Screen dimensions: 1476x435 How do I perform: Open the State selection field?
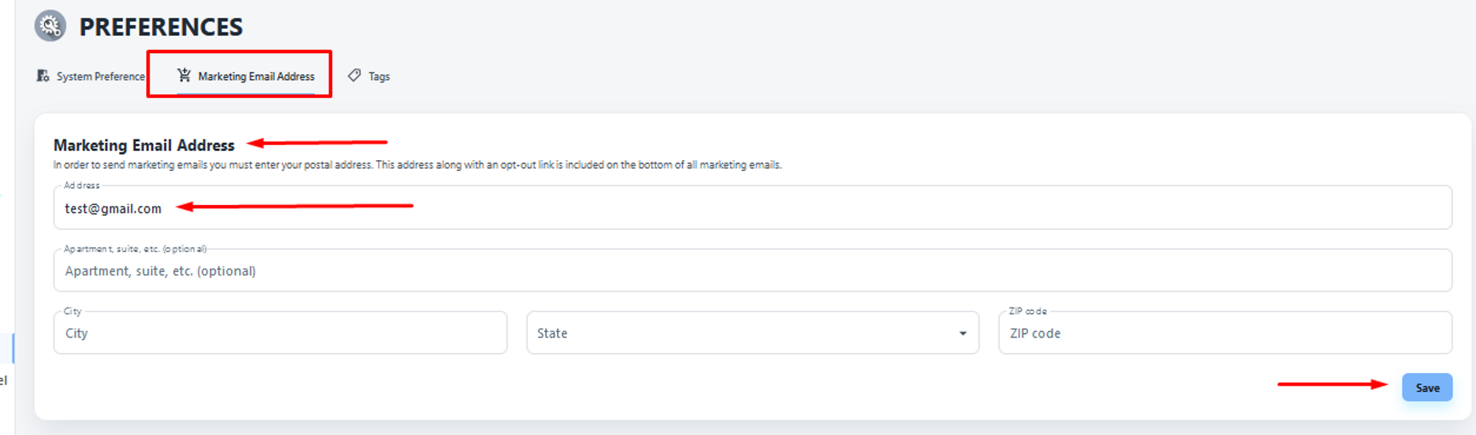point(738,333)
